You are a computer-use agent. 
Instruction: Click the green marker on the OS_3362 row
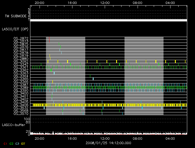coord(51,70)
